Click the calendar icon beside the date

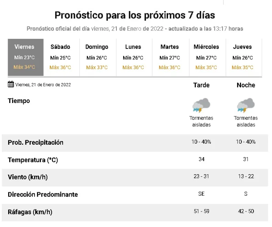pyautogui.click(x=11, y=84)
